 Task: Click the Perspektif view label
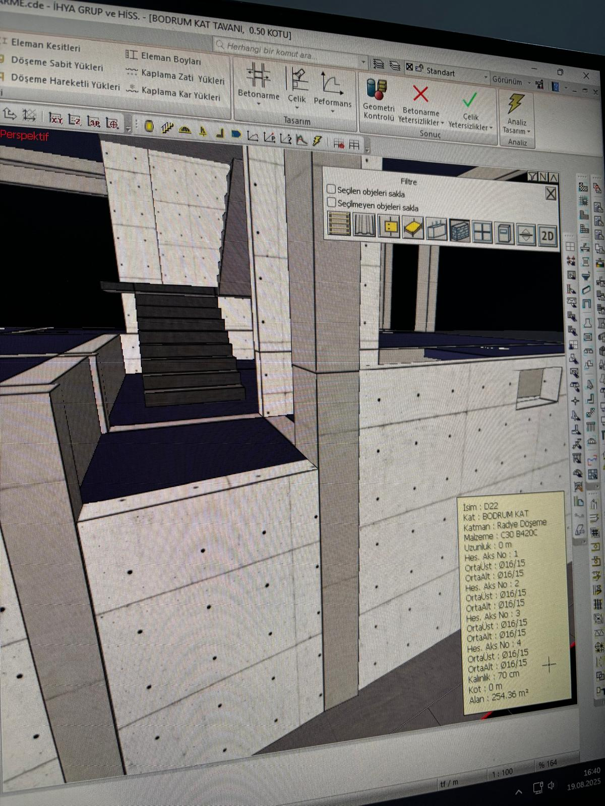point(24,135)
